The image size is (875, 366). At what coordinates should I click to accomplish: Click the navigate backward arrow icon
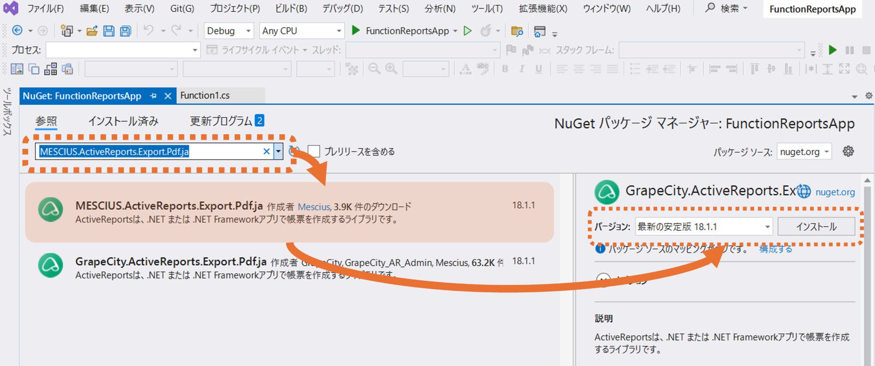pos(17,30)
